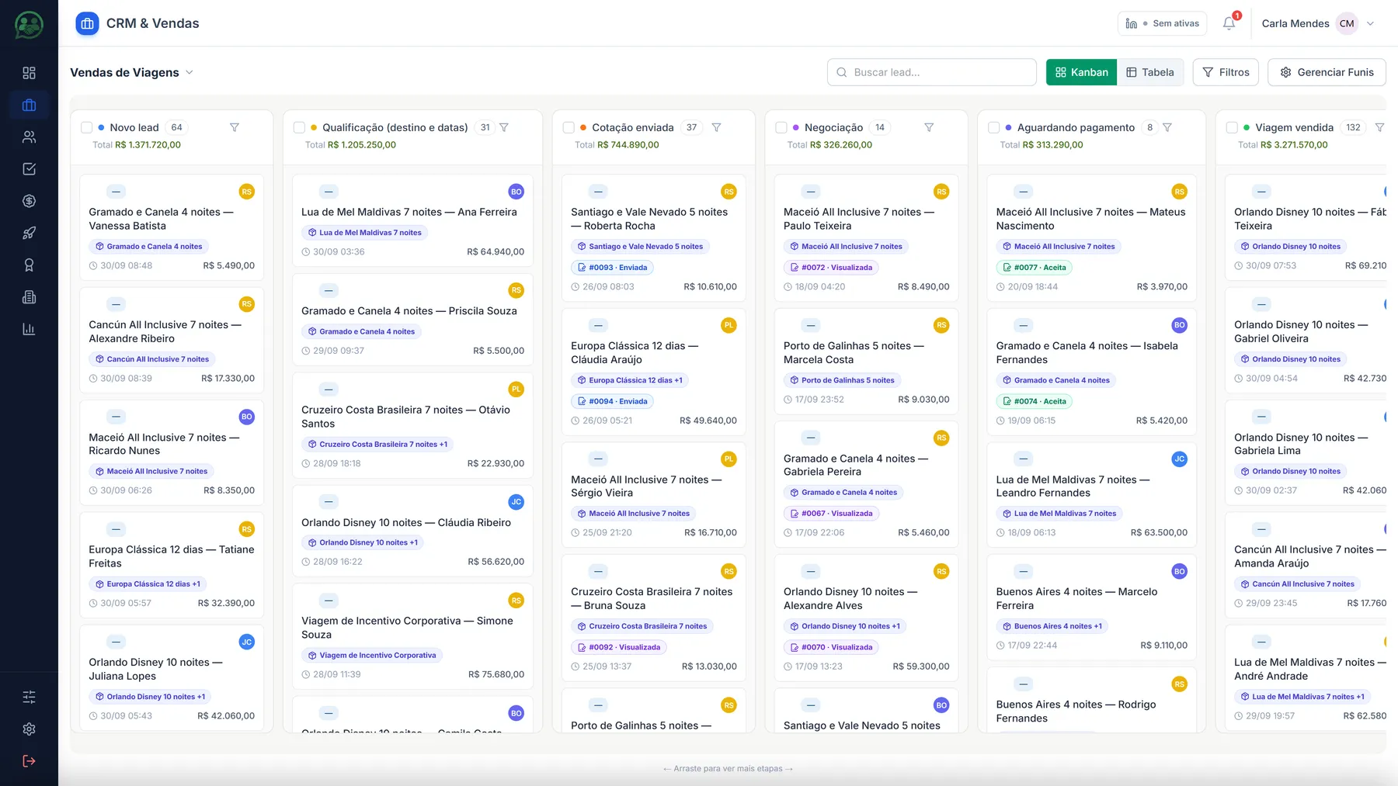Tick the Novo lead column checkbox
This screenshot has height=786, width=1398.
(87, 127)
